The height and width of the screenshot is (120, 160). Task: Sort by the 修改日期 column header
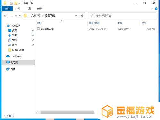94,23
